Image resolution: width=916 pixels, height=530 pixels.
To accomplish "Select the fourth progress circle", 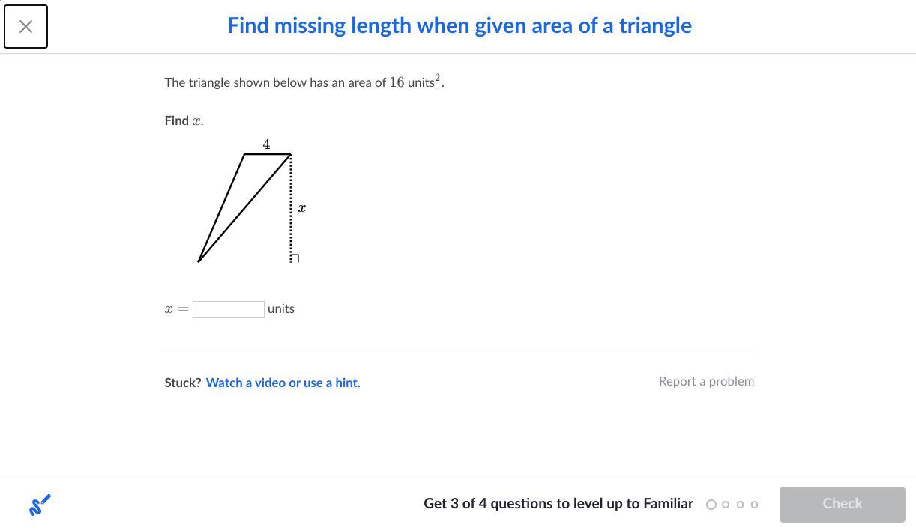I will (x=754, y=505).
